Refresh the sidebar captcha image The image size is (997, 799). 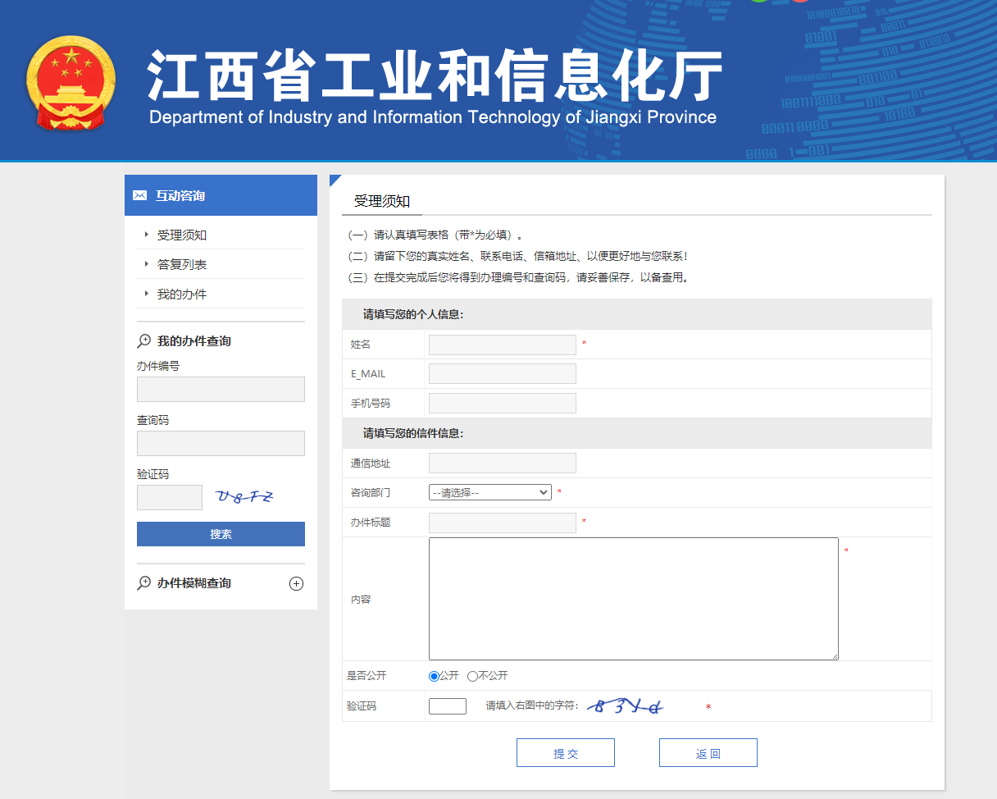point(244,496)
